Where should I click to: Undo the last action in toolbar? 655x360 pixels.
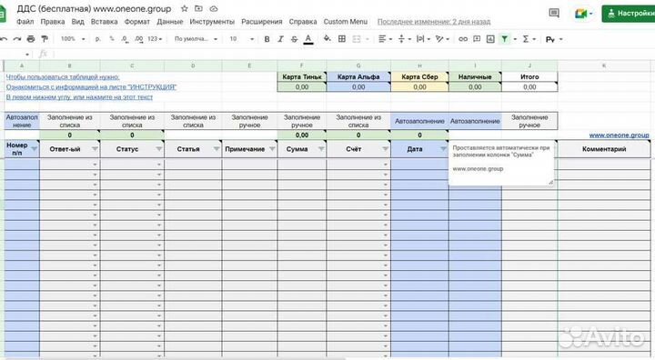4,39
